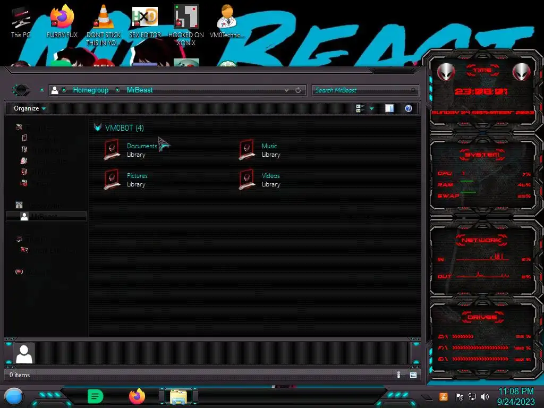544x408 pixels.
Task: Click the MrBeast breadcrumb
Action: pos(140,90)
